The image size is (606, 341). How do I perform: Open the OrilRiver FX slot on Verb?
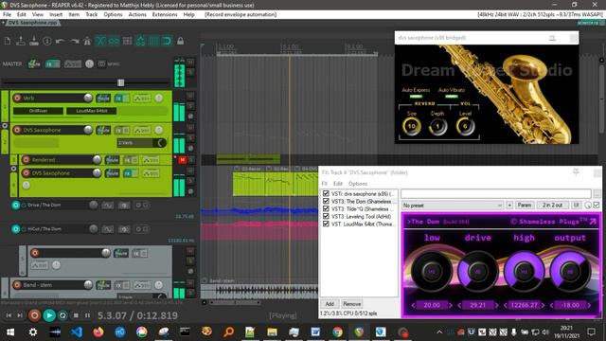[38, 111]
